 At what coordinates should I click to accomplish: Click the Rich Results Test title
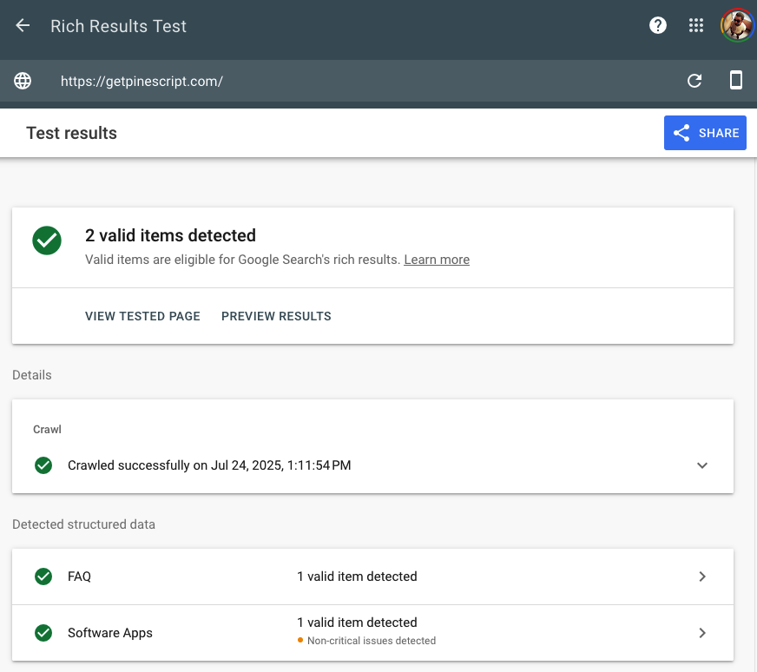(x=118, y=26)
